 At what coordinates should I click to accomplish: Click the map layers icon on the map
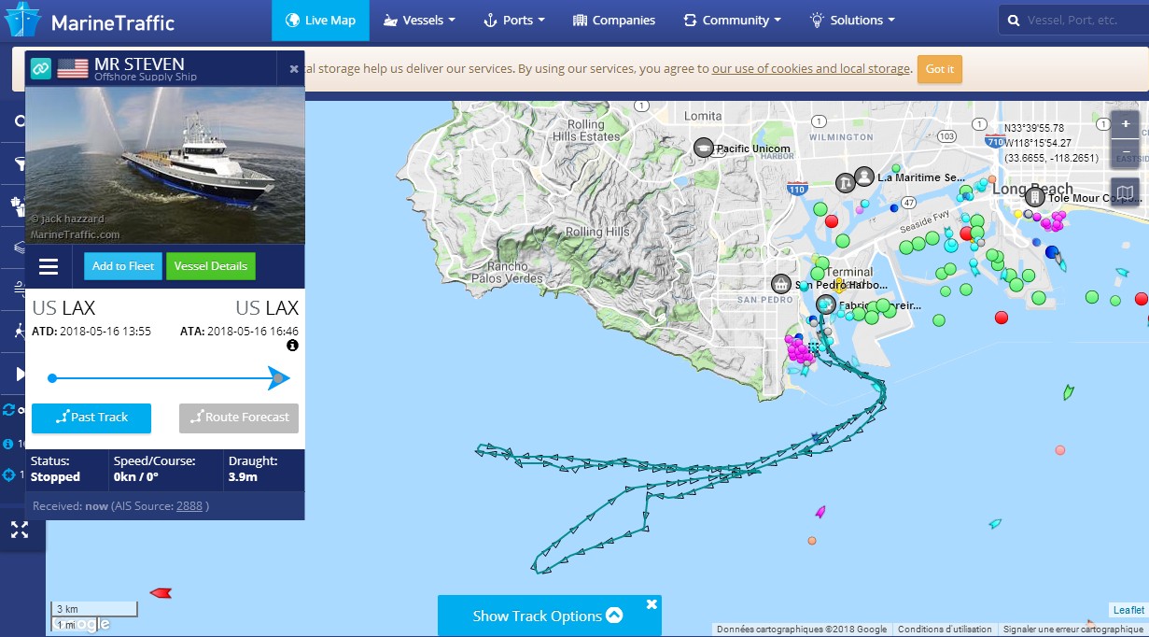click(x=1126, y=192)
